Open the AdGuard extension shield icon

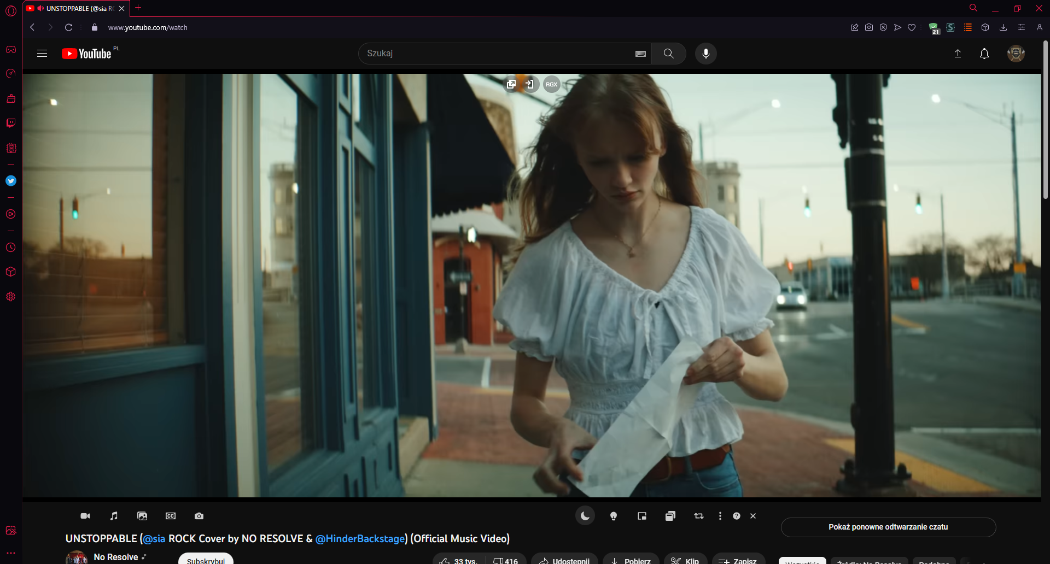coord(934,27)
